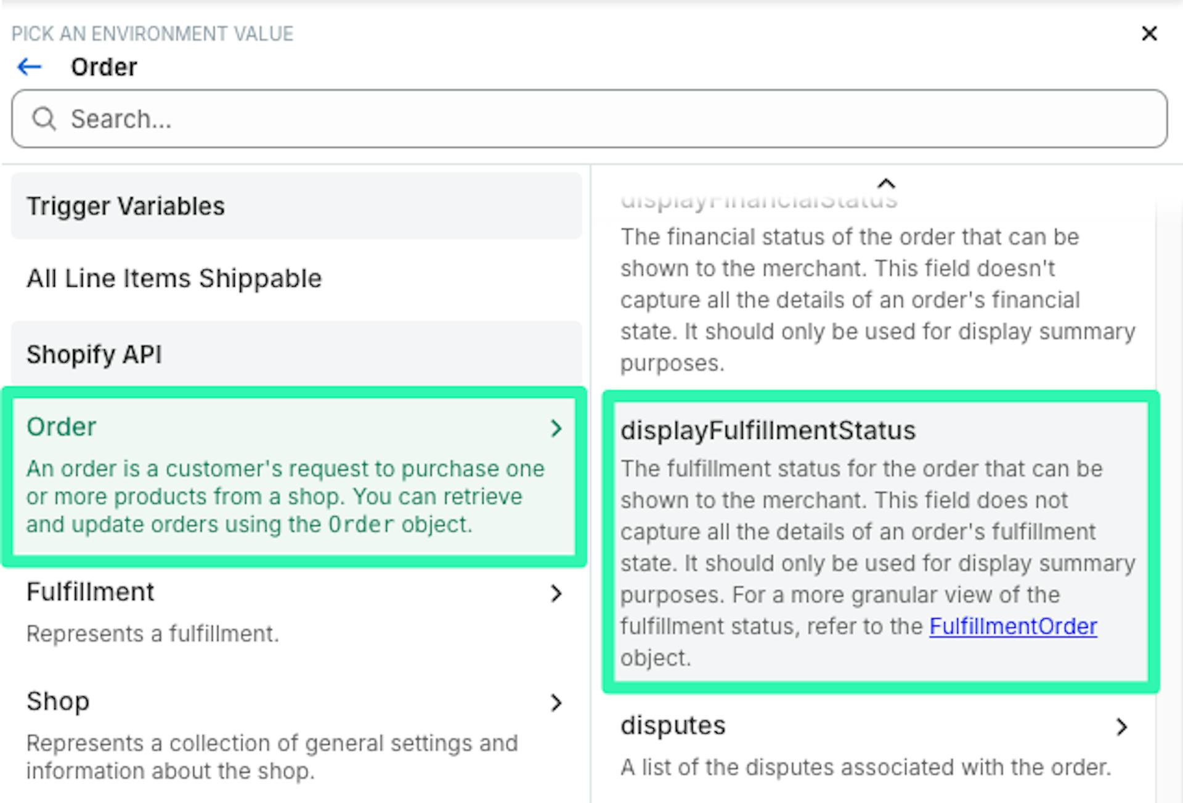Choose the disputes field entry
1183x803 pixels.
click(673, 726)
